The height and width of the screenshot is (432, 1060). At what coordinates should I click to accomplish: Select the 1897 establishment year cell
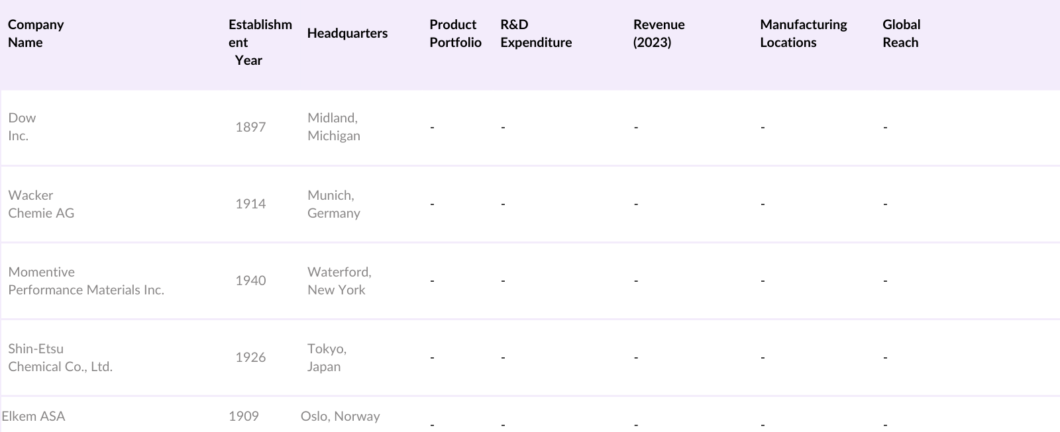[x=250, y=127]
